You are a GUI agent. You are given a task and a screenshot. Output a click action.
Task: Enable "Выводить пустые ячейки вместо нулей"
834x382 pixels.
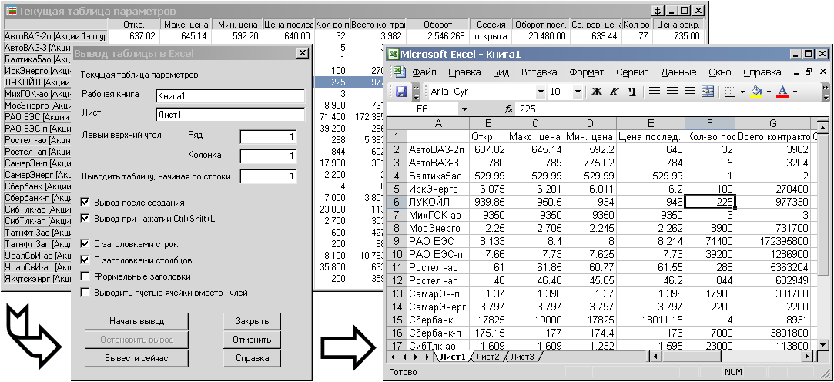coord(85,293)
